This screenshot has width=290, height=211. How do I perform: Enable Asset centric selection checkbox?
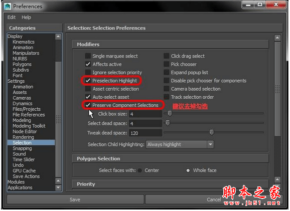(88, 89)
